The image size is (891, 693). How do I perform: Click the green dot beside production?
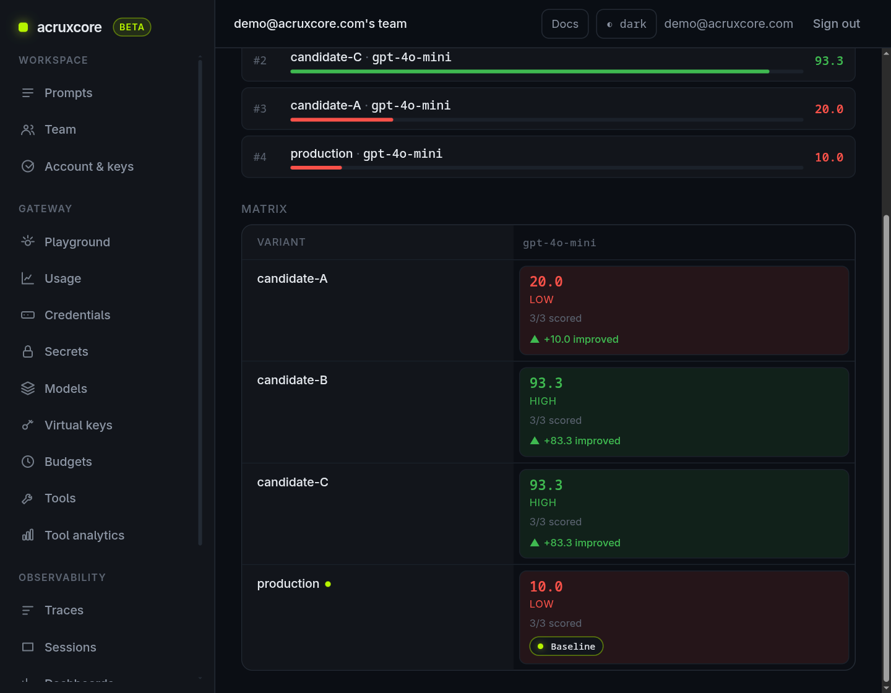[328, 584]
